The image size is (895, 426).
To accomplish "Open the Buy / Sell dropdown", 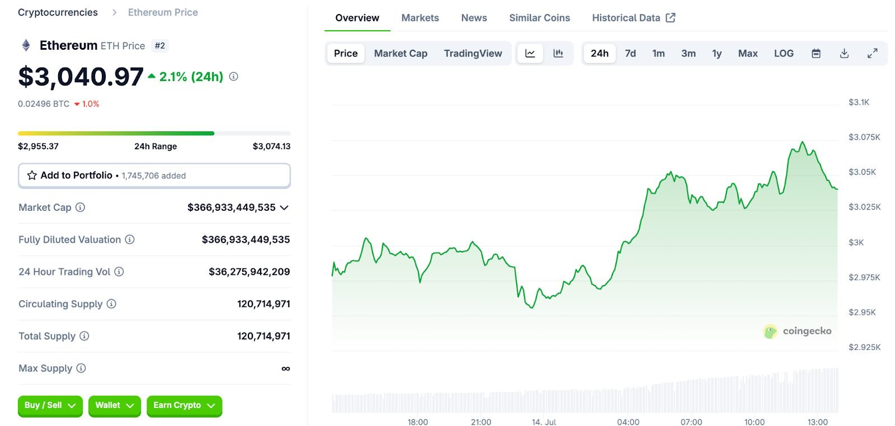I will (x=50, y=405).
